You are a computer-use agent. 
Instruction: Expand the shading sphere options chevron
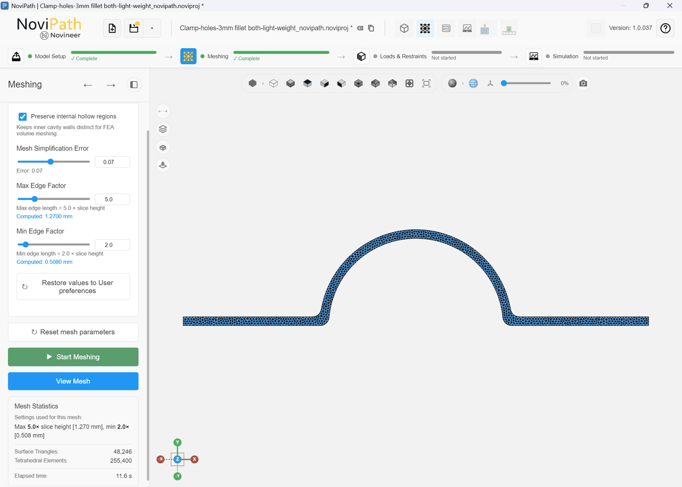(463, 84)
